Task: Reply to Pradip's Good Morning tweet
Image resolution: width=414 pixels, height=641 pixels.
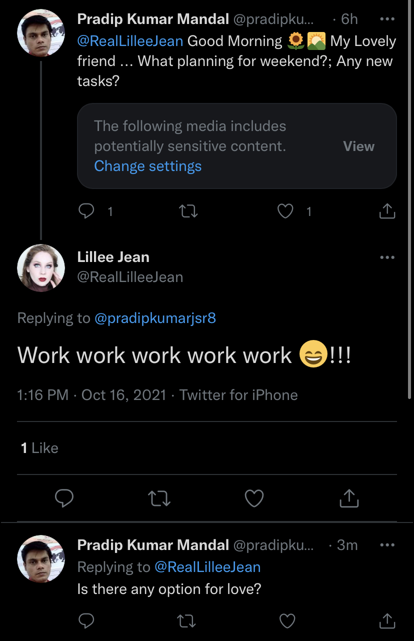Action: pos(87,211)
